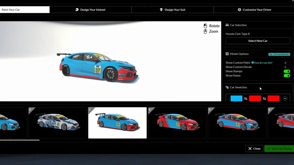Open the Design Your Helmet tab
Viewport: 294px width, 165px height.
tap(90, 10)
